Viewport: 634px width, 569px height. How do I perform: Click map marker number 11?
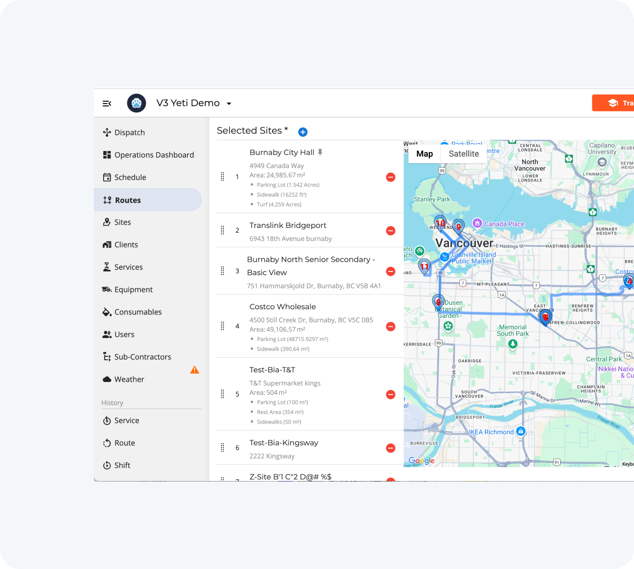click(x=424, y=266)
